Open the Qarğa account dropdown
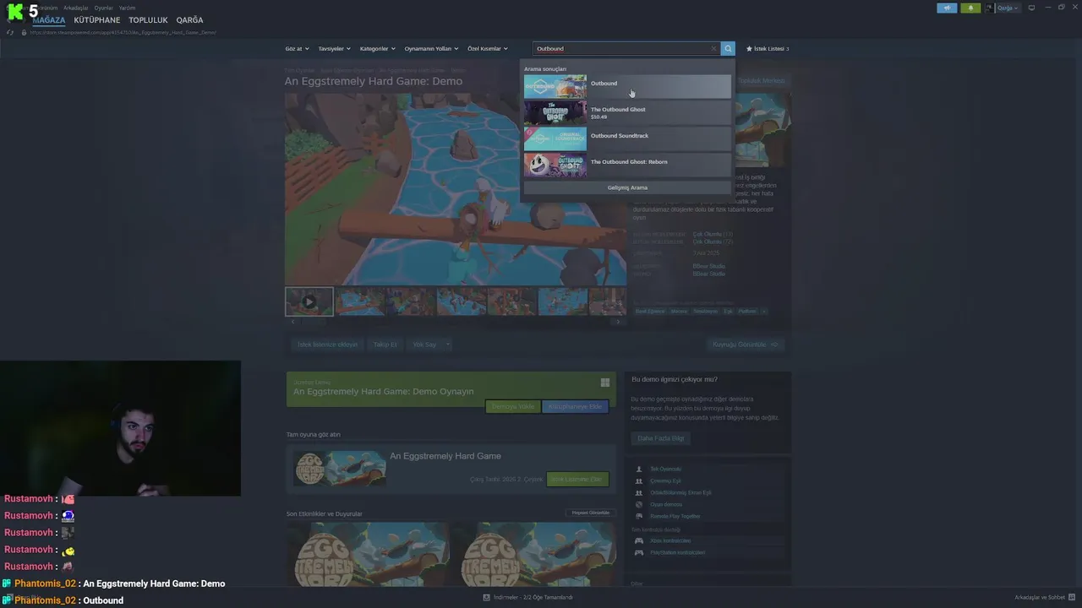The width and height of the screenshot is (1082, 608). pos(1008,8)
